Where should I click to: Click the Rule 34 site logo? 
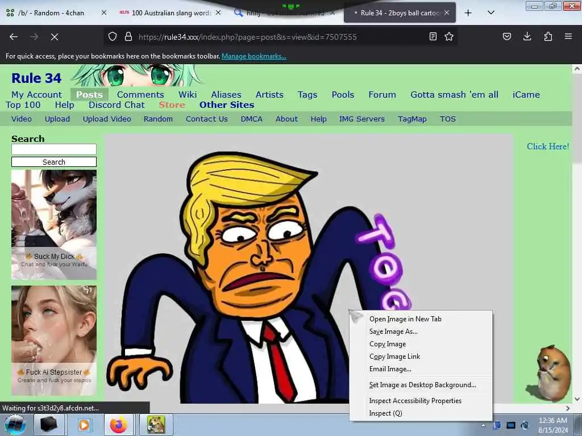[36, 78]
